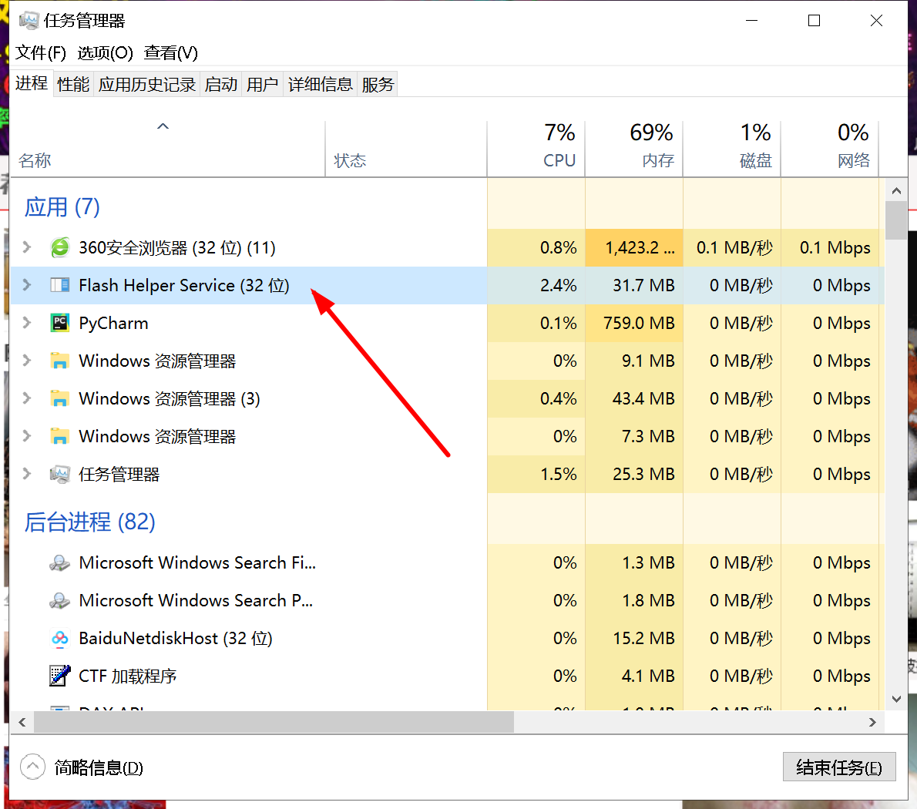Click the vertical scrollbar down arrow
Screen dimensions: 917x809
pos(896,699)
